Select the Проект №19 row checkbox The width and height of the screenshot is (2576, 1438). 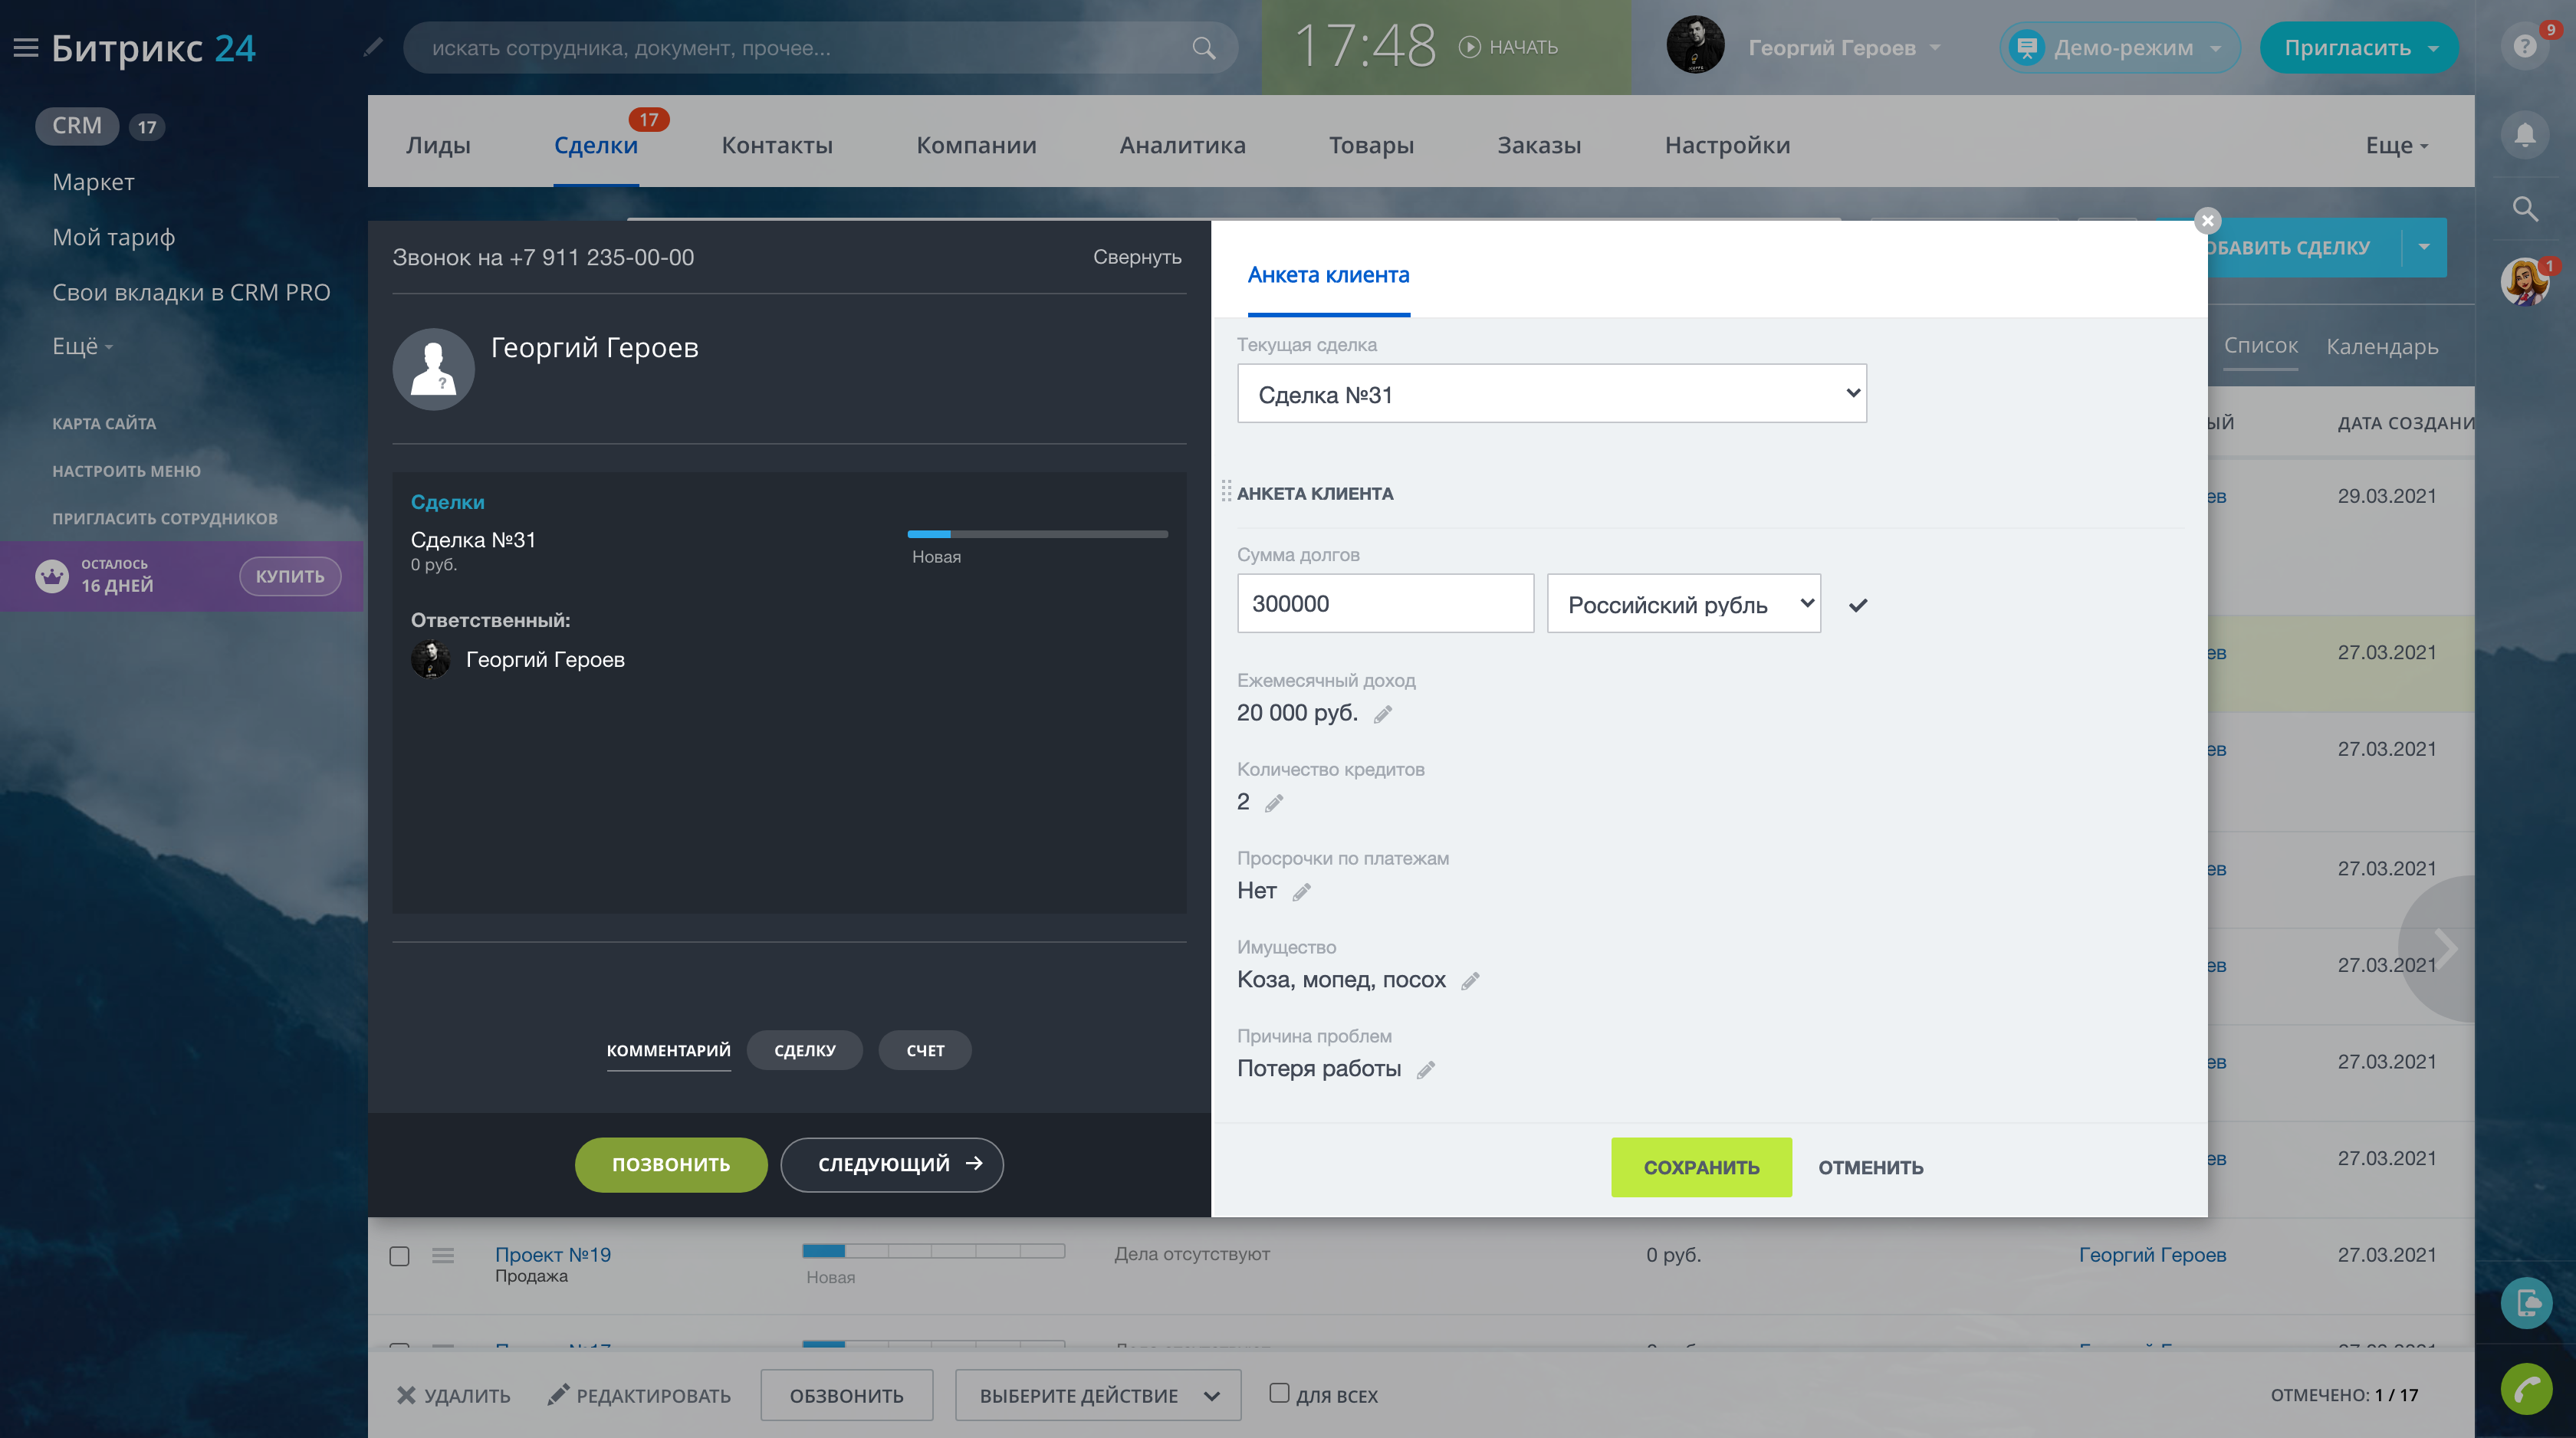pyautogui.click(x=400, y=1256)
